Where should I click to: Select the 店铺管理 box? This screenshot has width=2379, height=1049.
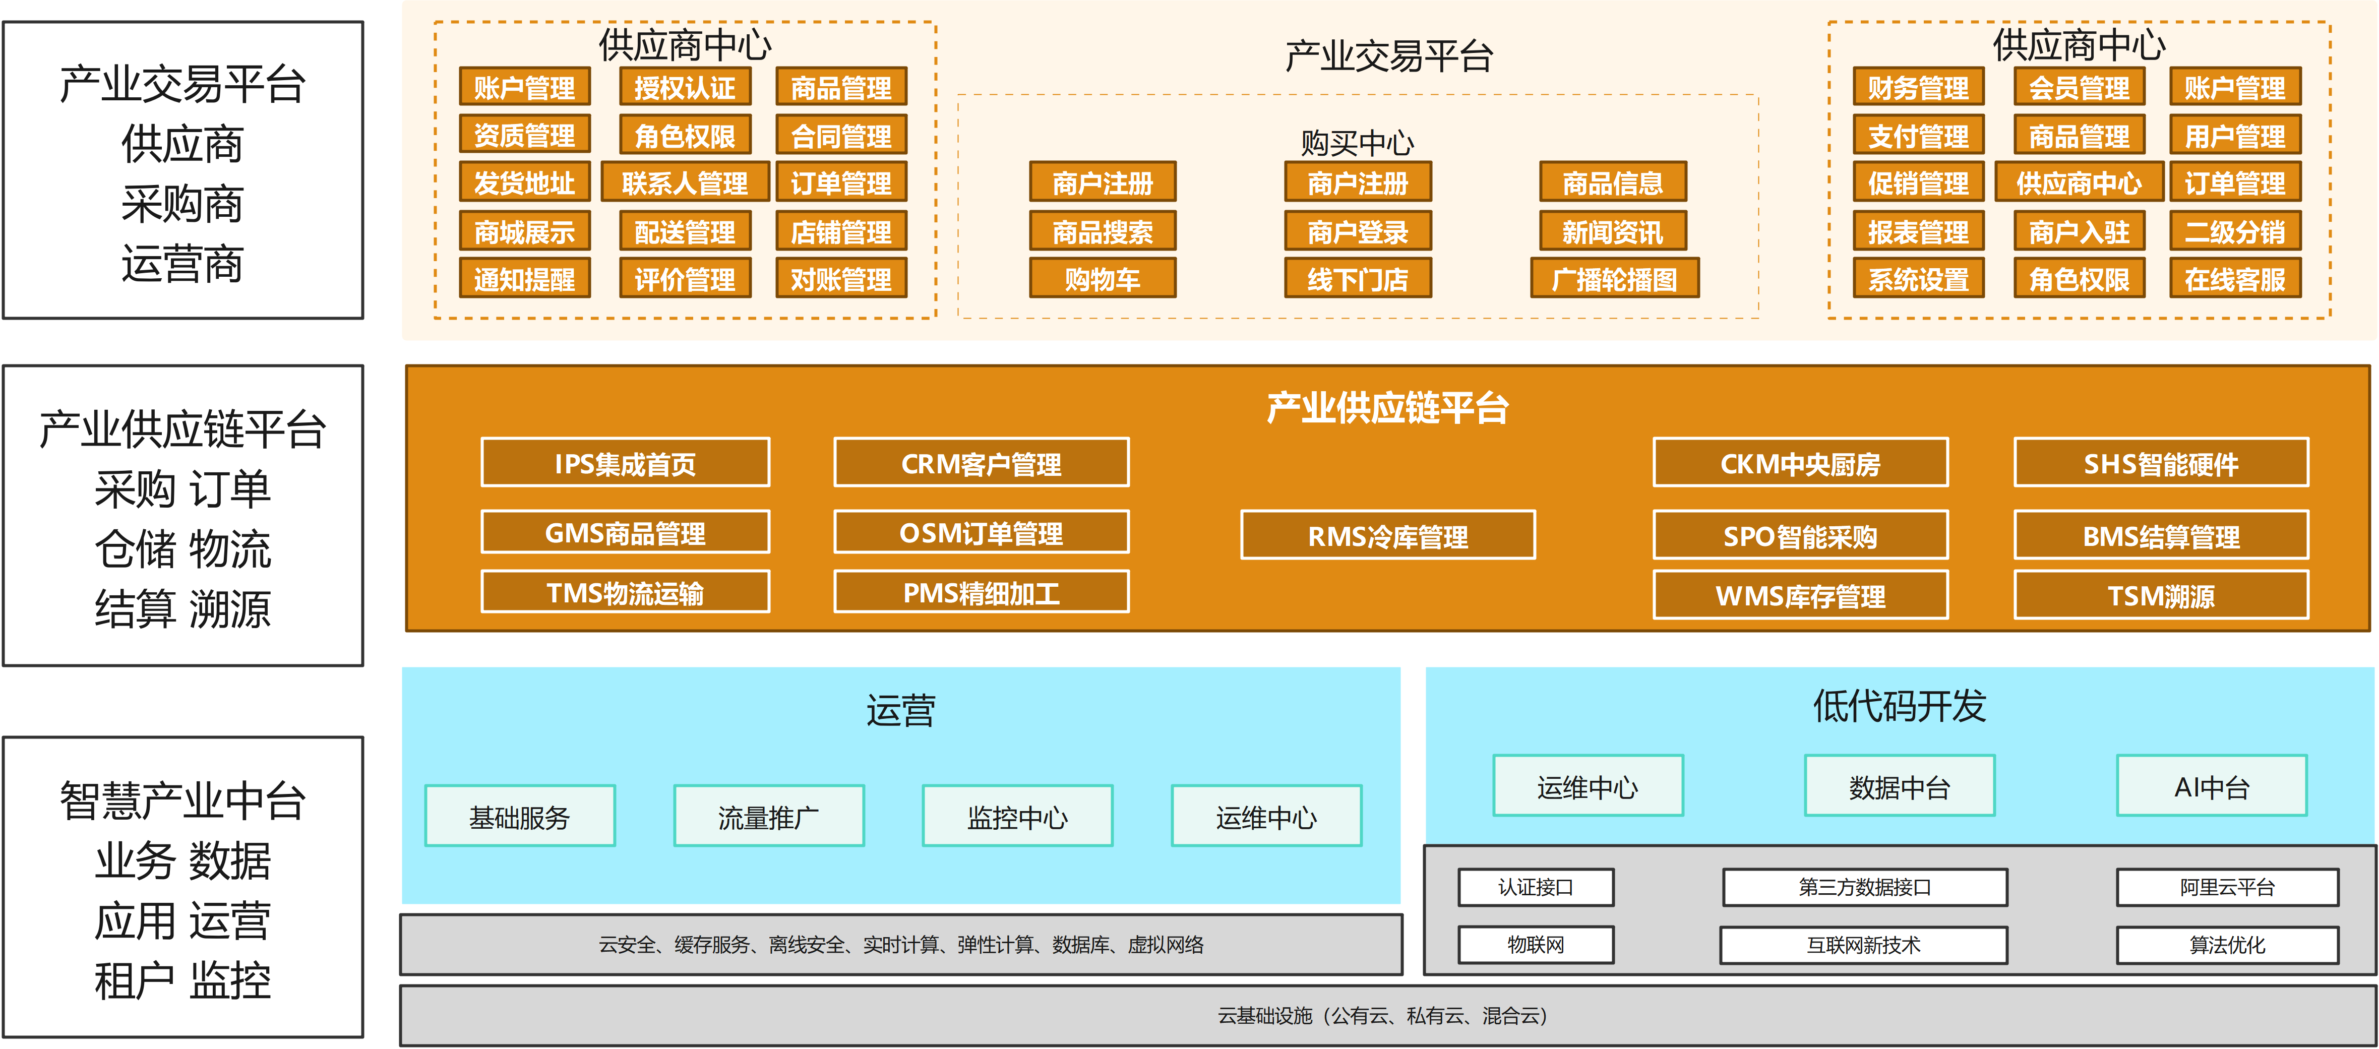coord(841,231)
